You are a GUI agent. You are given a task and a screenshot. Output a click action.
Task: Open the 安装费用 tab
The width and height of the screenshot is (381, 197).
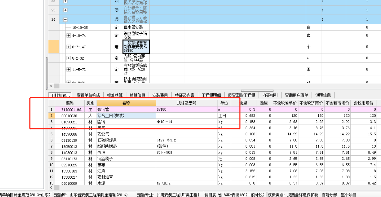tap(160, 95)
